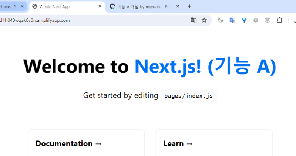
Task: Click the downloads icon at toolbar edge
Action: tap(293, 20)
